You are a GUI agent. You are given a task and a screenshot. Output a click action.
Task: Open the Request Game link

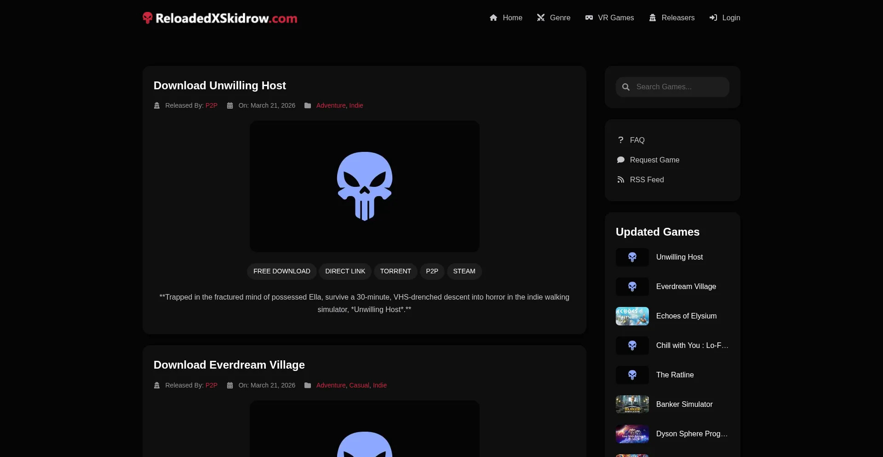click(x=654, y=160)
